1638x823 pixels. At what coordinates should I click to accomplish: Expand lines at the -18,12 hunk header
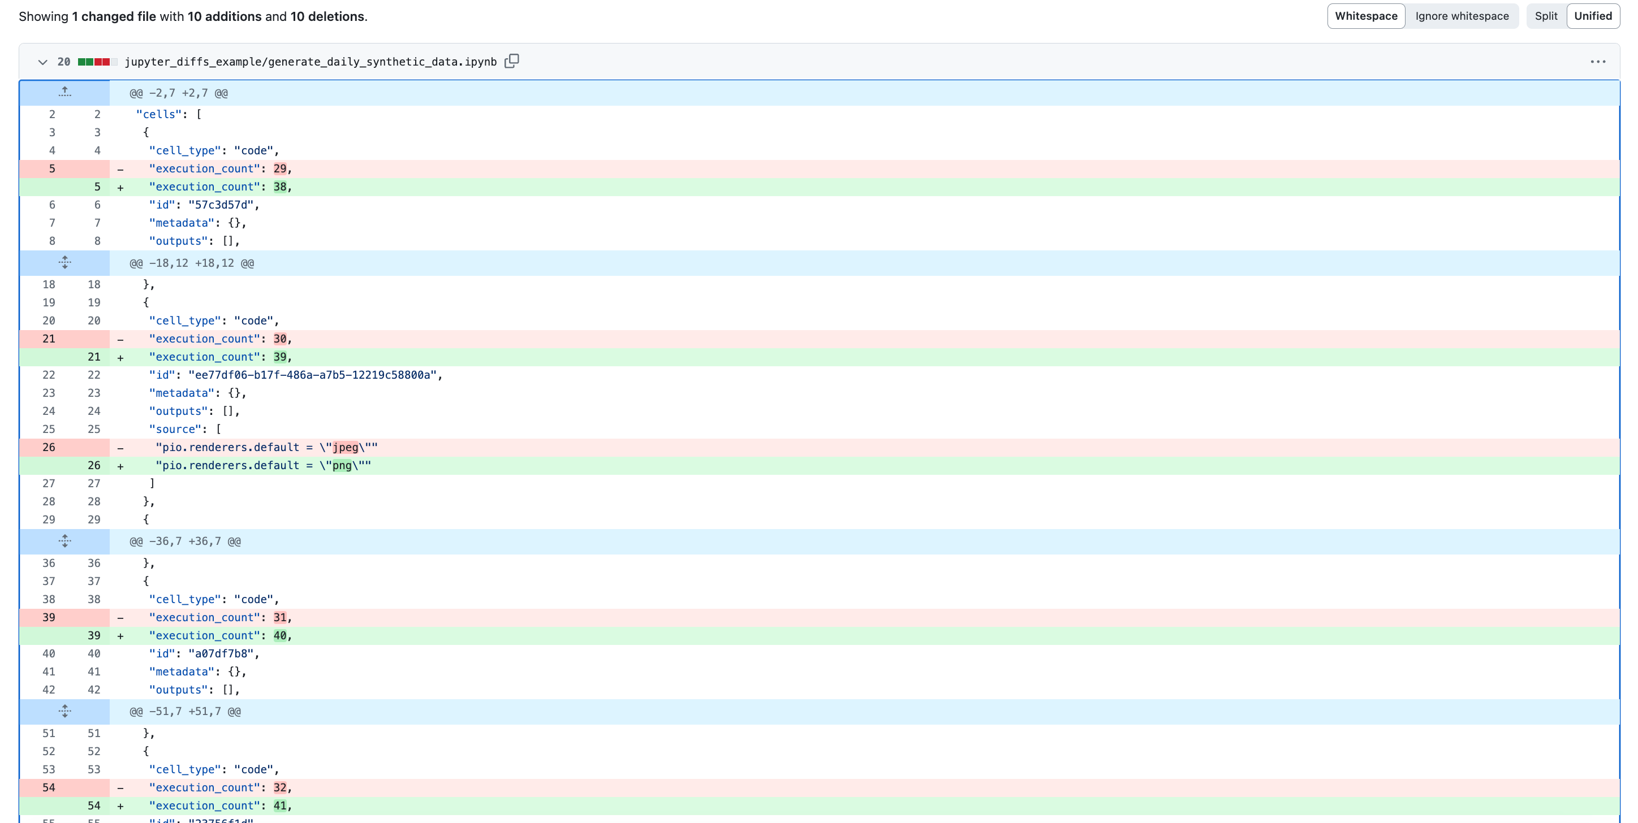click(64, 262)
